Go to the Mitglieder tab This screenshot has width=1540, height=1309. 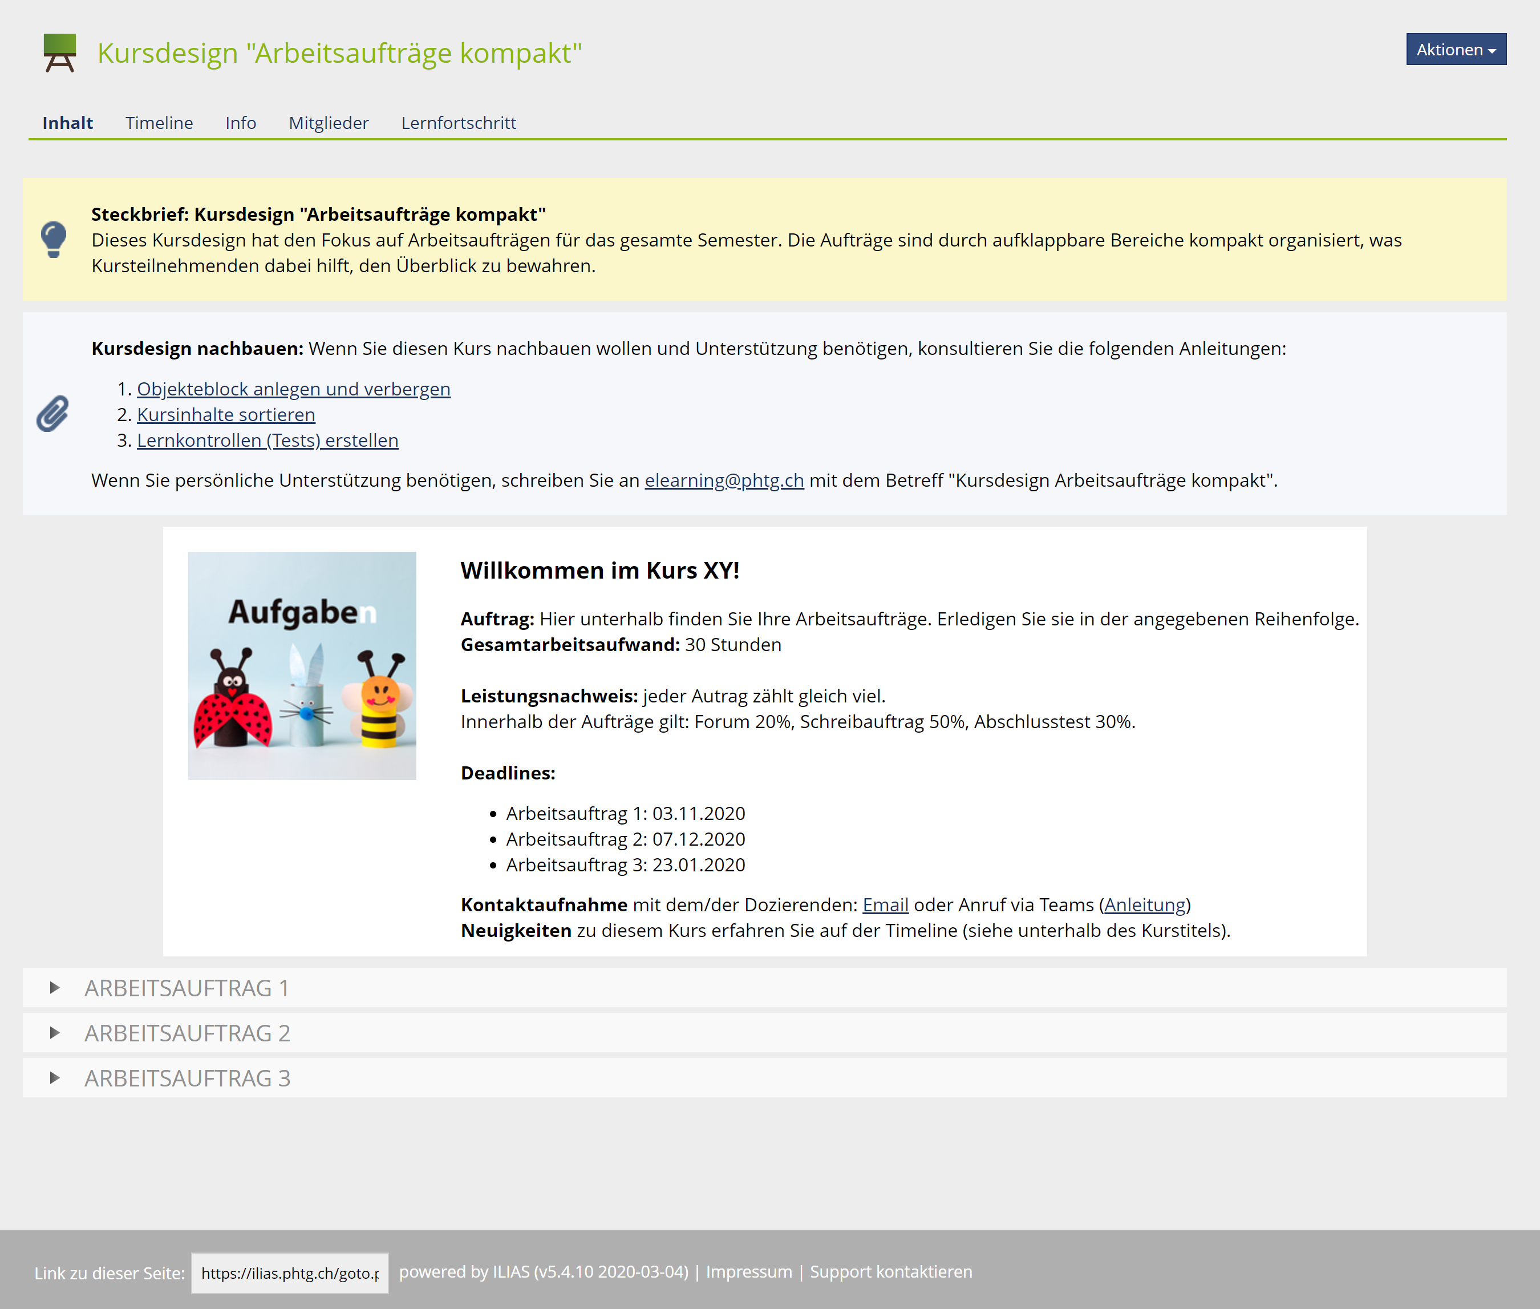(329, 123)
